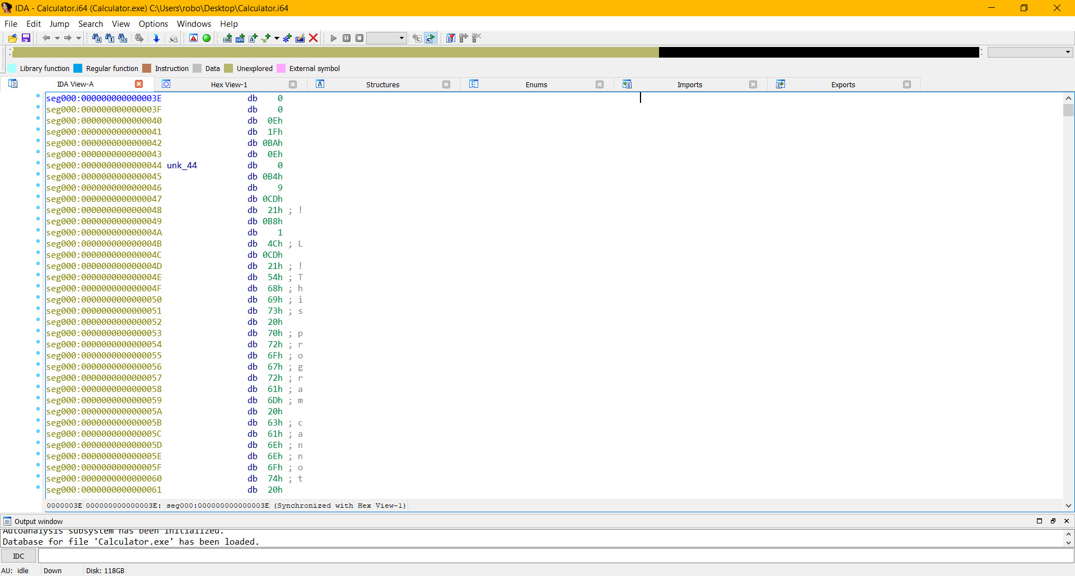Click the debugger stop button
This screenshot has height=576, width=1075.
click(359, 38)
